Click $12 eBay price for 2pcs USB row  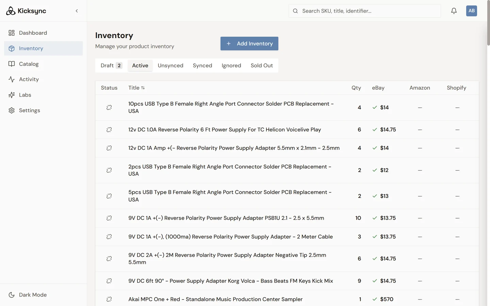(384, 170)
